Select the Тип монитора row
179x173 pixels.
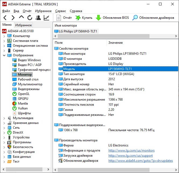coord(118,74)
